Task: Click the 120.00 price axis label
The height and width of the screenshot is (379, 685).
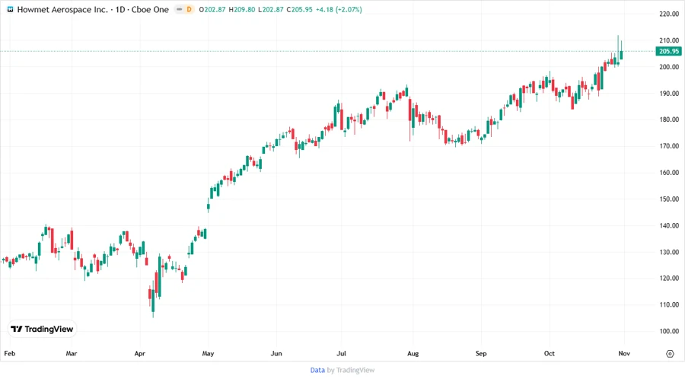Action: click(x=669, y=278)
